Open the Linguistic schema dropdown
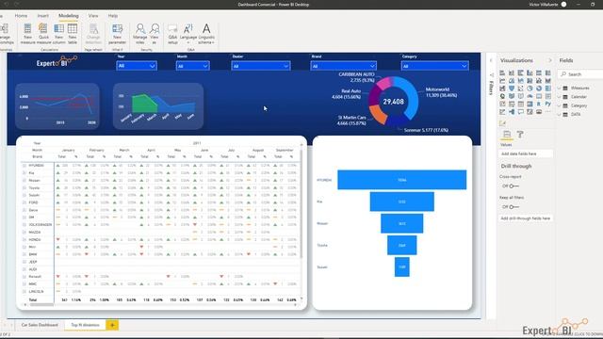Screen dimensions: 603x339 pos(206,34)
